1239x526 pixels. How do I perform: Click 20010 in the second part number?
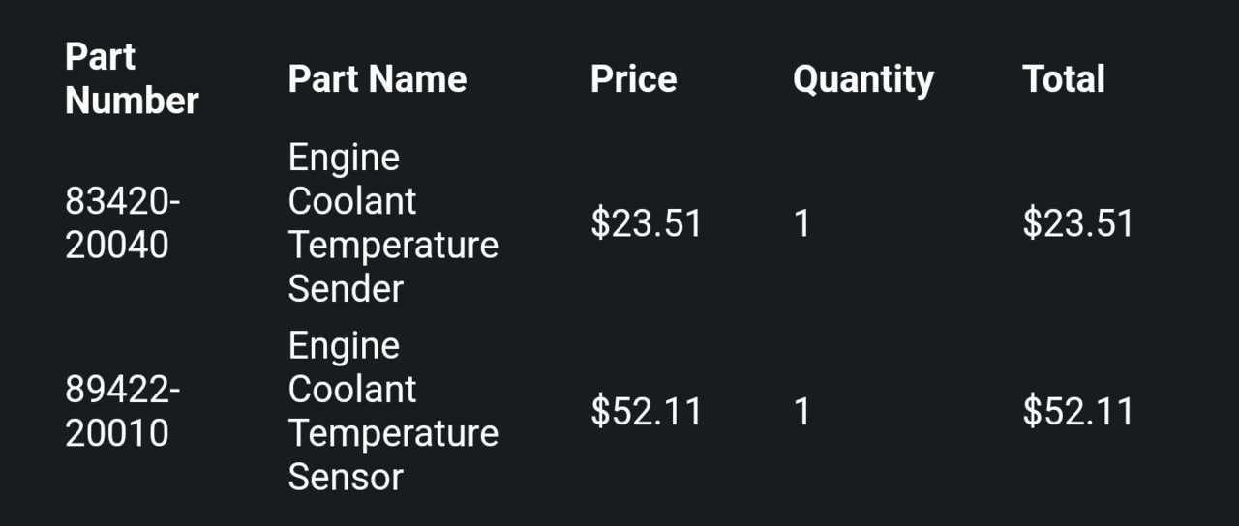pos(117,433)
